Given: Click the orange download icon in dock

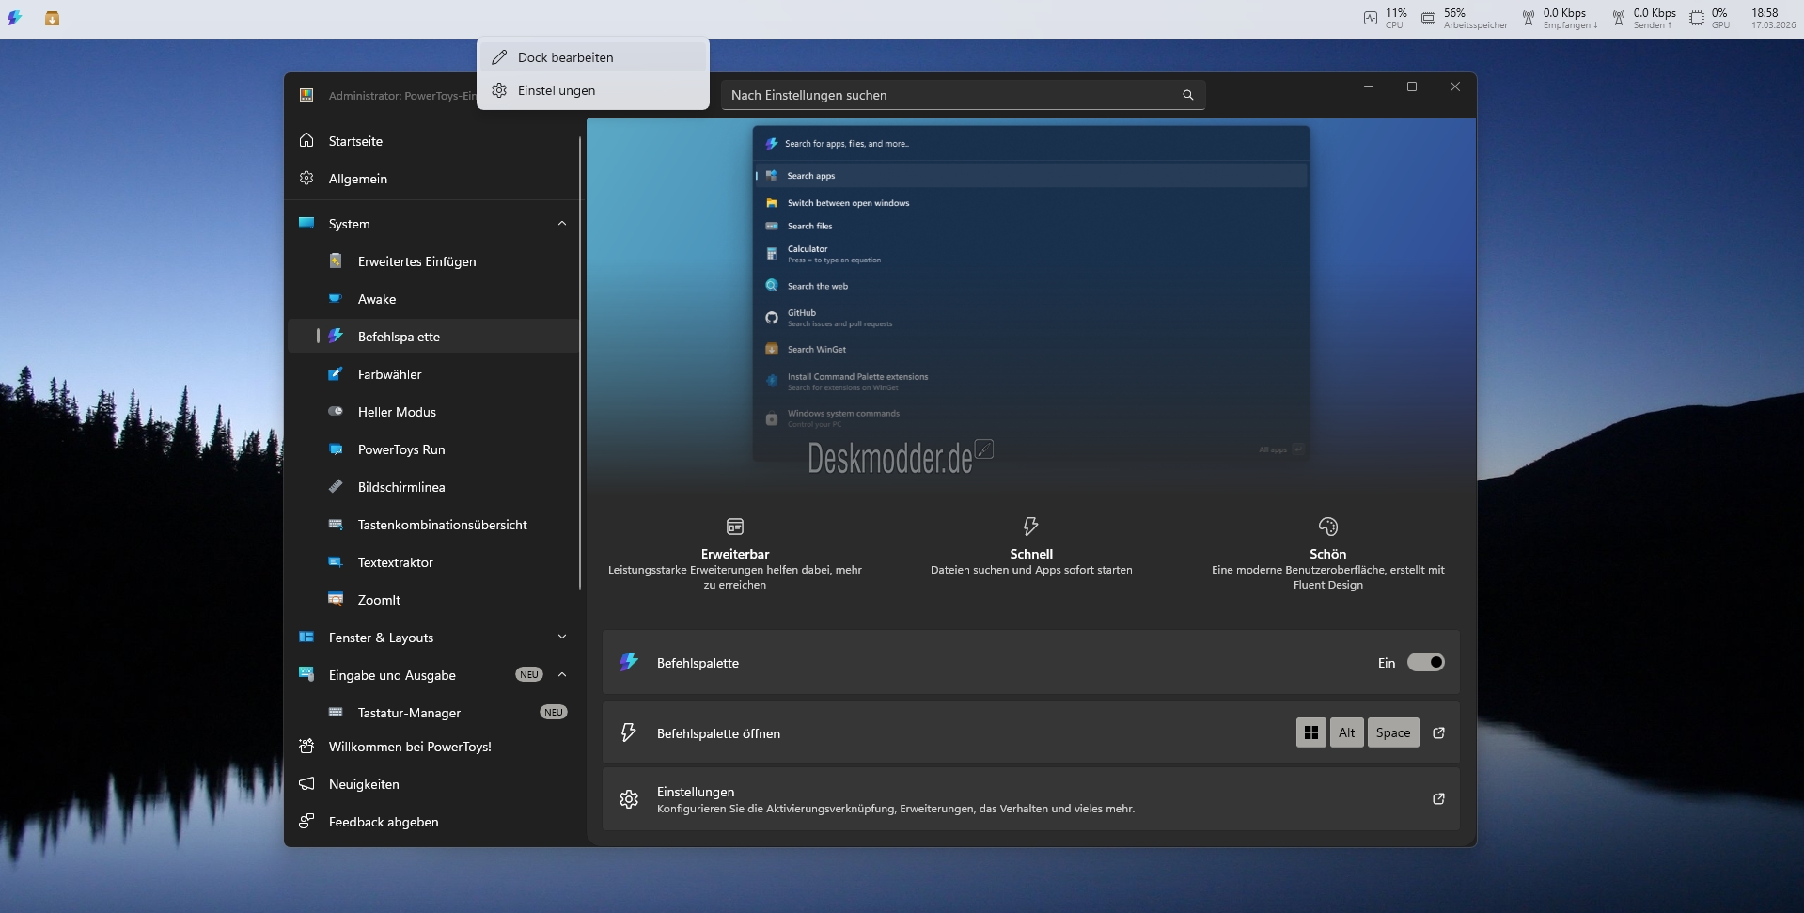Looking at the screenshot, I should point(53,18).
